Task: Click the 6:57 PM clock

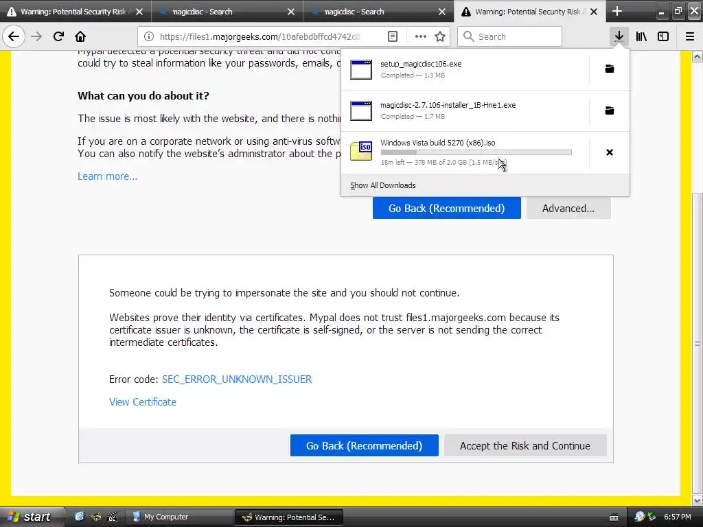Action: [678, 517]
